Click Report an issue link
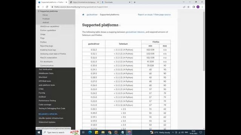 145,15
